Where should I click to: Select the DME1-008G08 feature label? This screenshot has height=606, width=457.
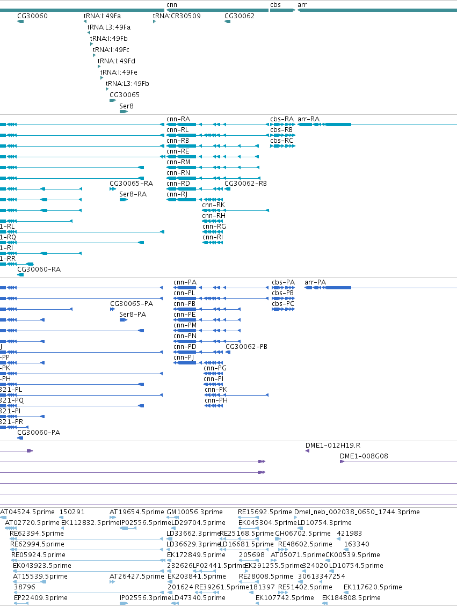coord(364,456)
